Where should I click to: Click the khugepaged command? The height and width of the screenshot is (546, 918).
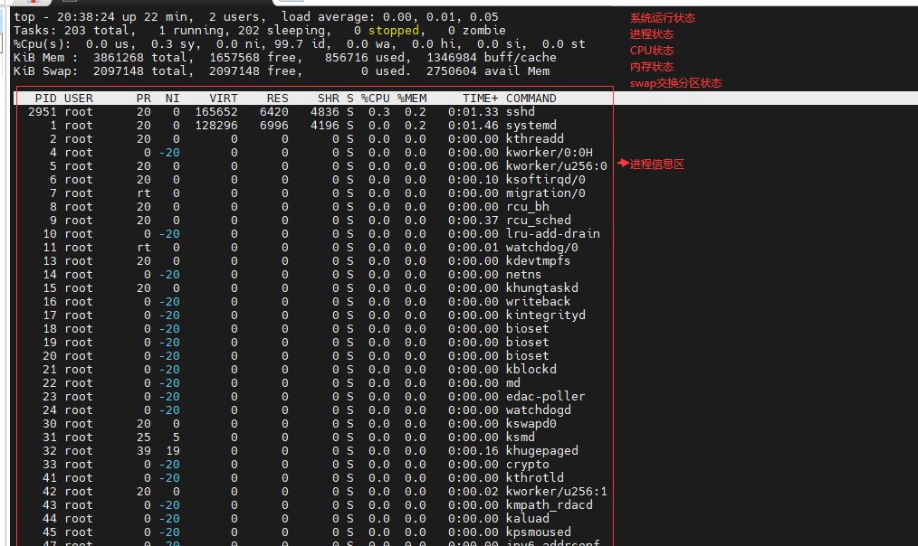(542, 451)
